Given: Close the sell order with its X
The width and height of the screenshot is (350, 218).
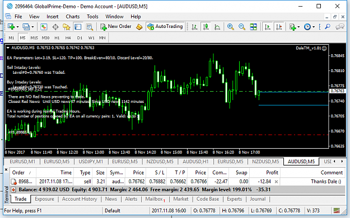Looking at the screenshot, I should [x=276, y=182].
